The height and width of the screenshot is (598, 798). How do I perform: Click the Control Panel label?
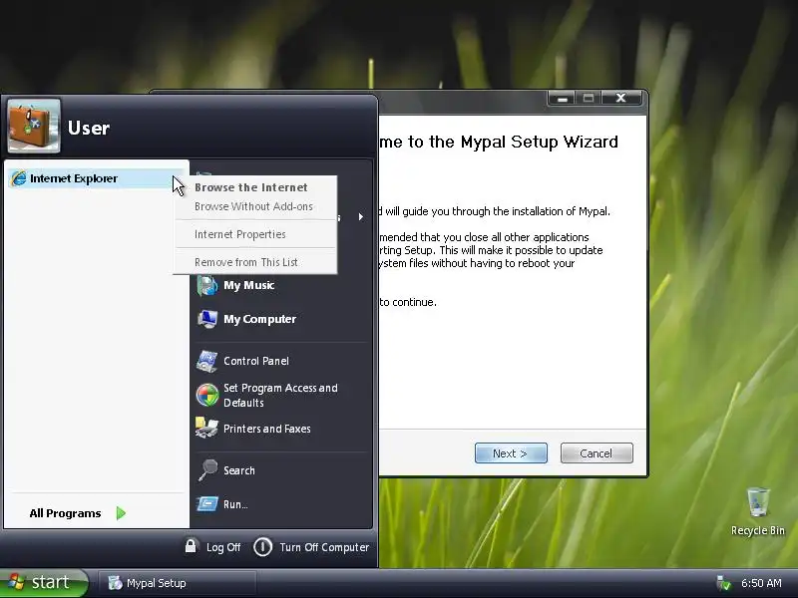256,361
